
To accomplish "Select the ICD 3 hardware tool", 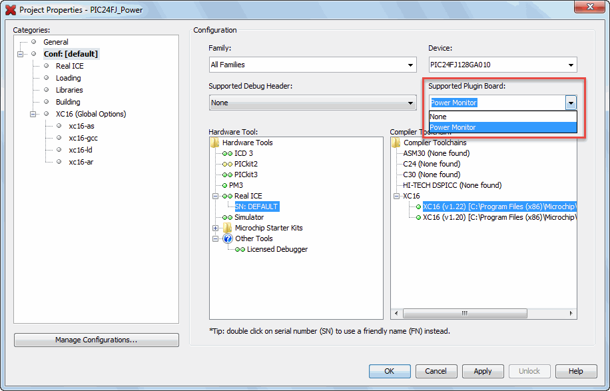I will (x=243, y=153).
